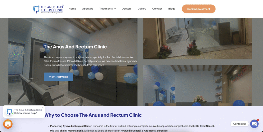Screen dimensions: 263x132
Task: Click the 'Hi, how can we help?' message
Action: click(x=25, y=113)
